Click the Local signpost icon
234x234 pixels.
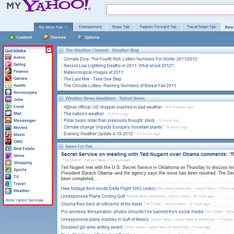pos(8,106)
